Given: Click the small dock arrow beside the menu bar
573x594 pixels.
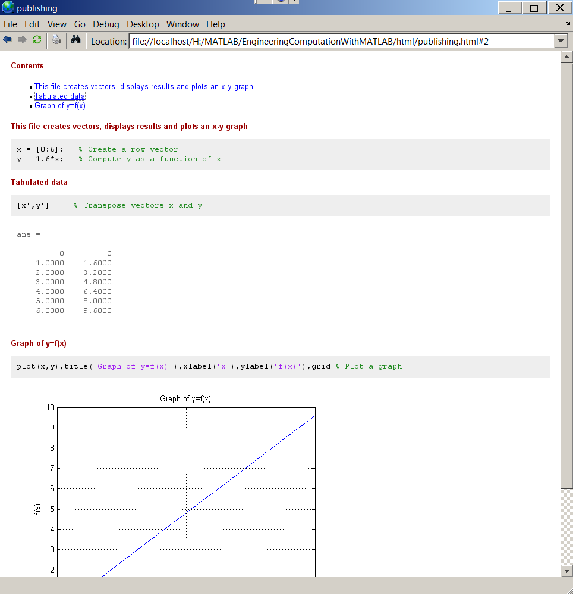Looking at the screenshot, I should pos(568,24).
